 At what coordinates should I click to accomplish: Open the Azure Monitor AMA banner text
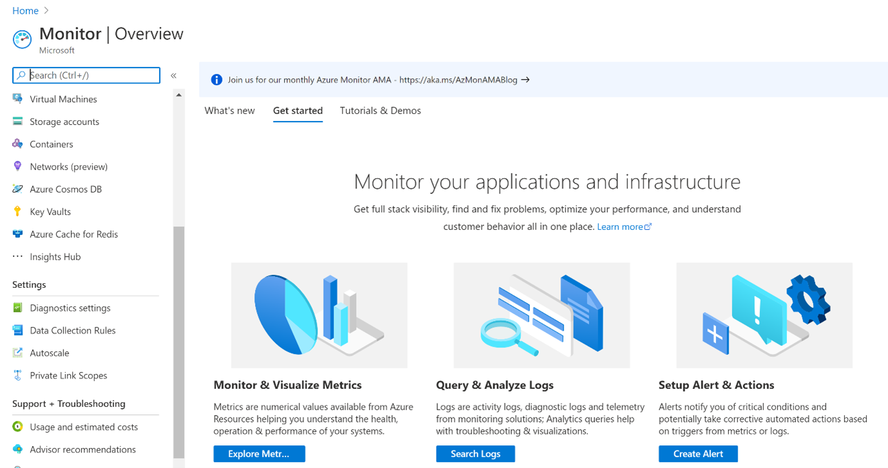[372, 80]
